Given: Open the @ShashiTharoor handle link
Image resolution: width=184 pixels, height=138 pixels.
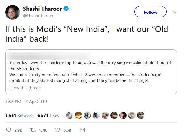Looking at the screenshot, I should click(38, 16).
